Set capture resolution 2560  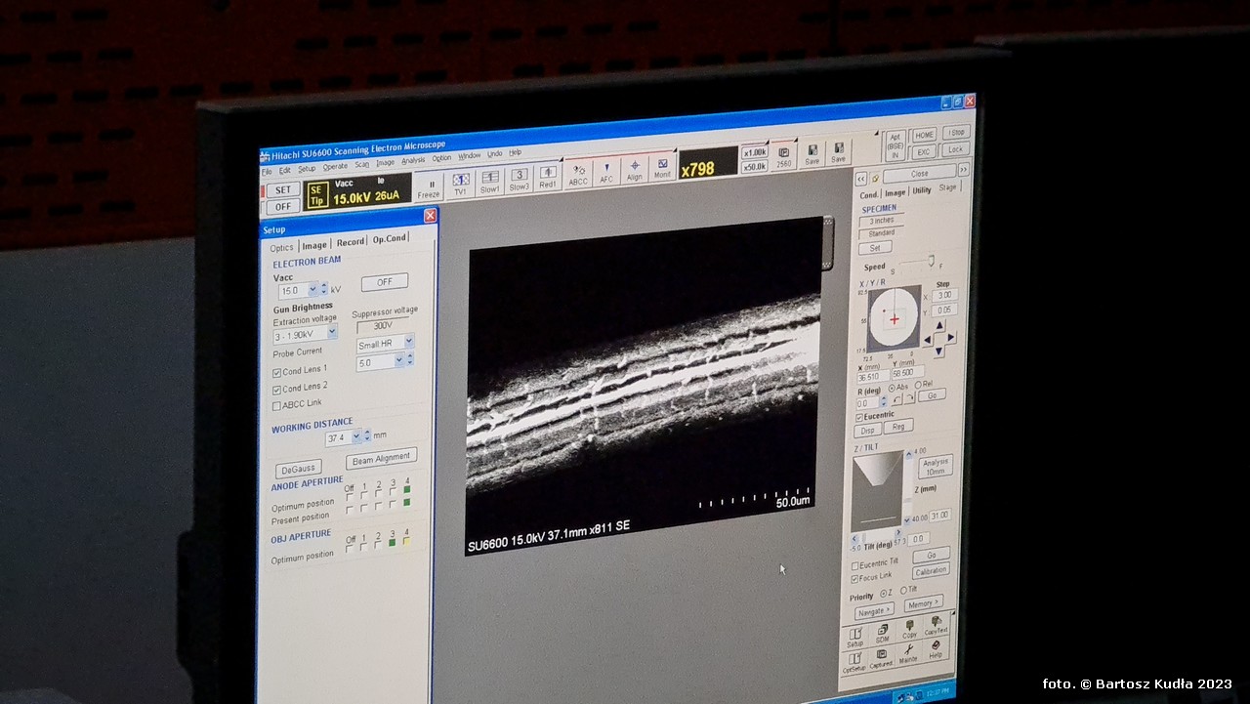784,157
